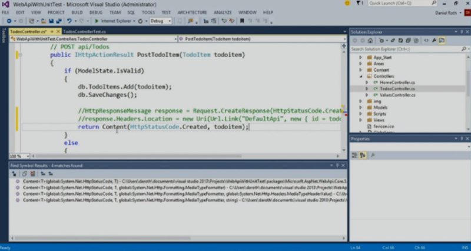The width and height of the screenshot is (471, 251).
Task: Open the Toolbox side tab
Action: (x=4, y=35)
